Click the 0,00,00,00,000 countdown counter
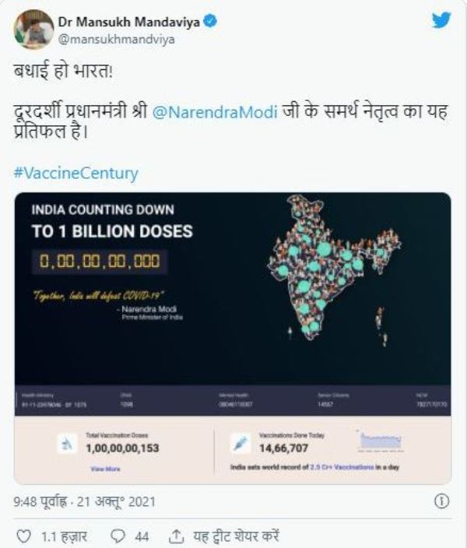 (99, 262)
